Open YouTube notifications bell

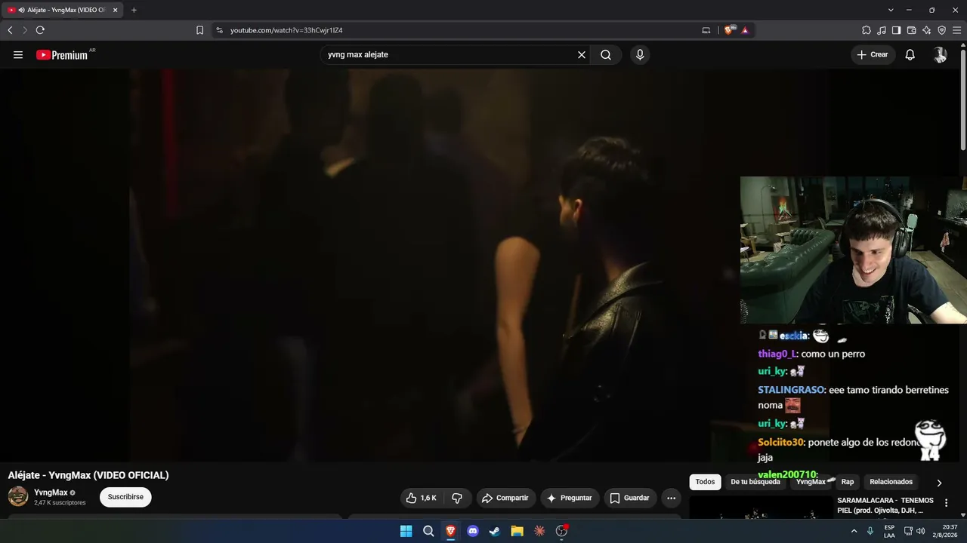pyautogui.click(x=910, y=55)
